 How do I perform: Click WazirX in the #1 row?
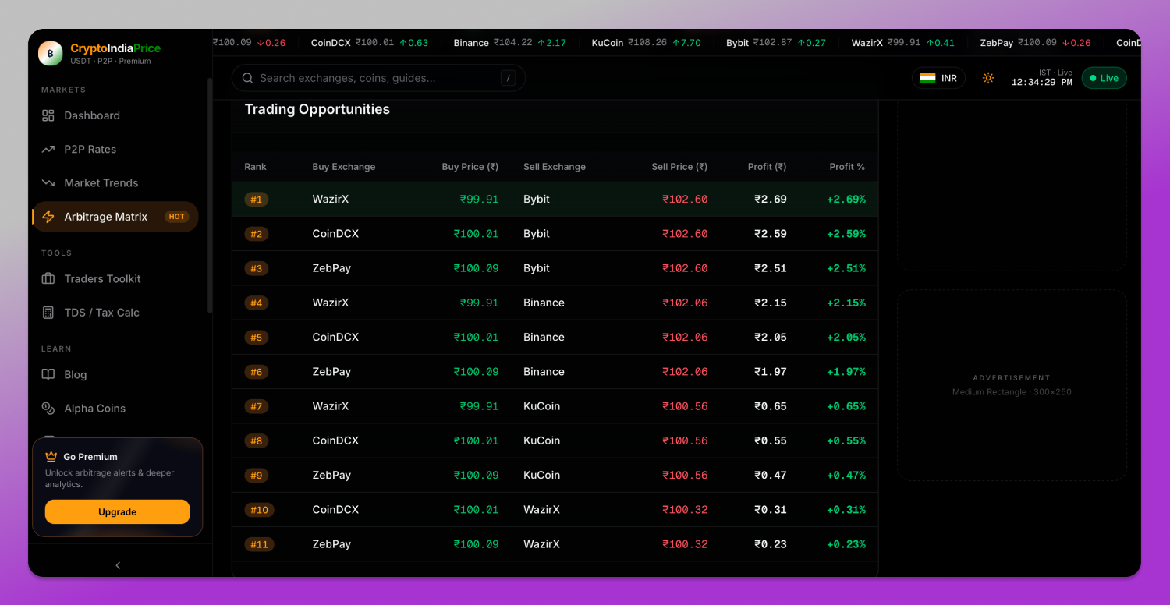[x=331, y=200]
